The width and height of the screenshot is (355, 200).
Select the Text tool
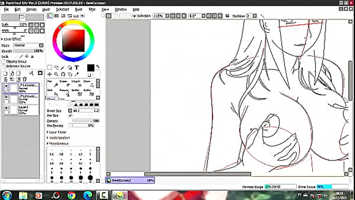(77, 67)
